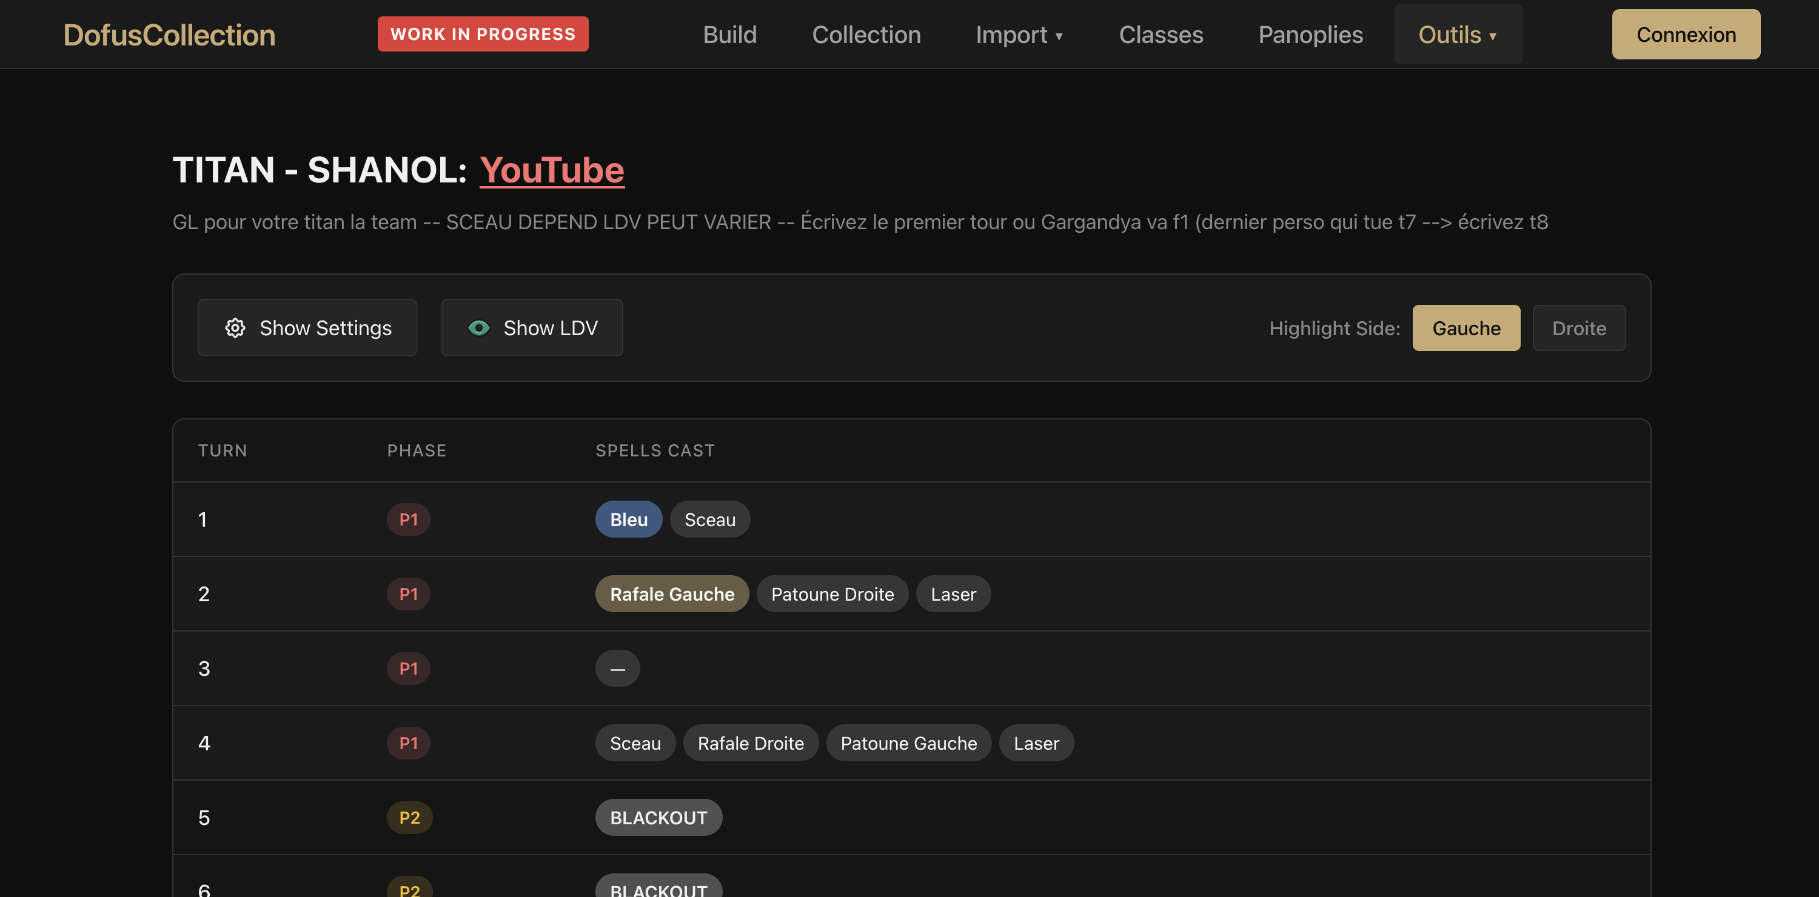Click the TITAN - SHANOL heading text

point(319,170)
